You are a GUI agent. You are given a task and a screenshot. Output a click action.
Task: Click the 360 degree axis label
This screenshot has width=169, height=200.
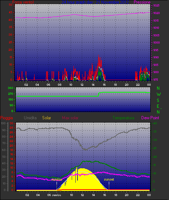tap(10, 88)
